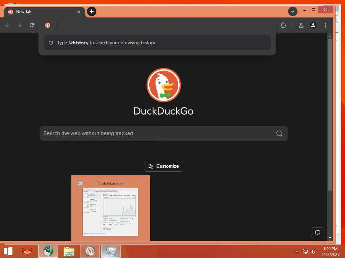The image size is (345, 258).
Task: Click the magnifier search icon
Action: (279, 133)
